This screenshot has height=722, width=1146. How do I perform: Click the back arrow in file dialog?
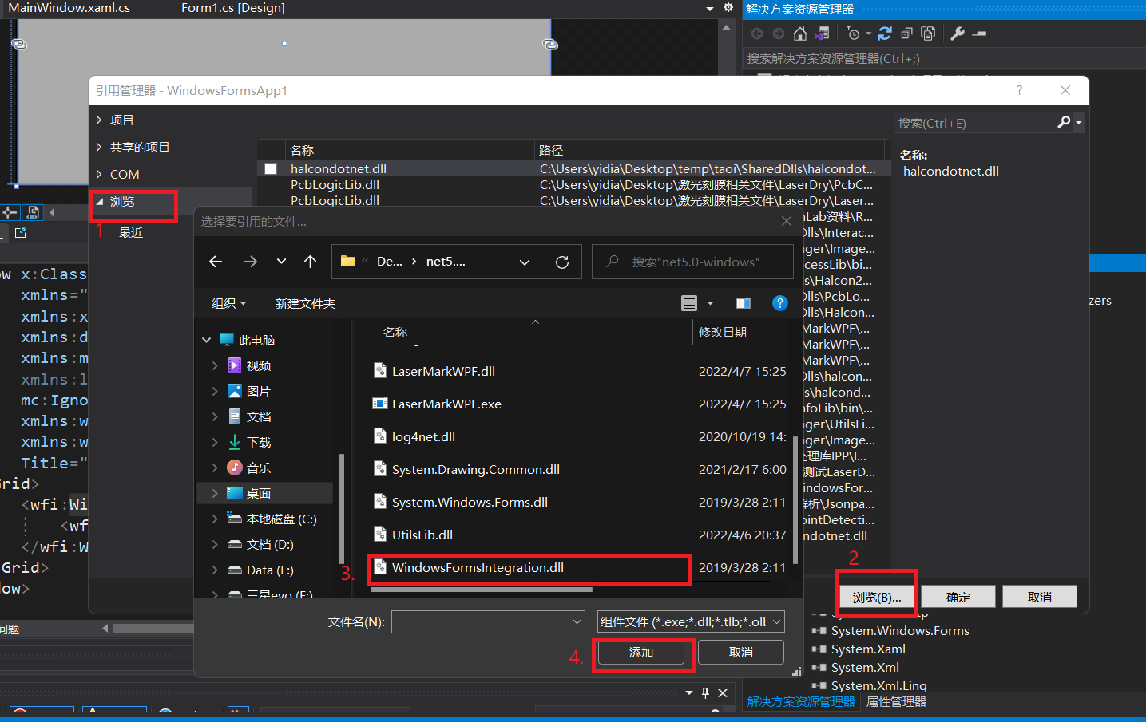tap(216, 261)
